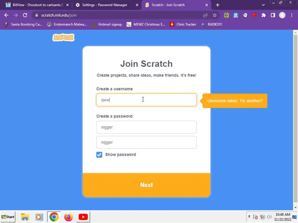Close the Settings - Password Manager tab

(137, 5)
